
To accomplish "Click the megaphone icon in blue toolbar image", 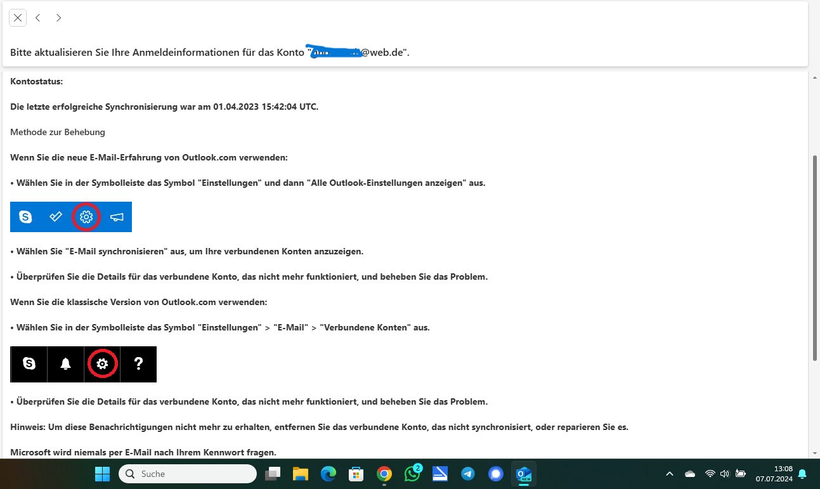I will (117, 217).
